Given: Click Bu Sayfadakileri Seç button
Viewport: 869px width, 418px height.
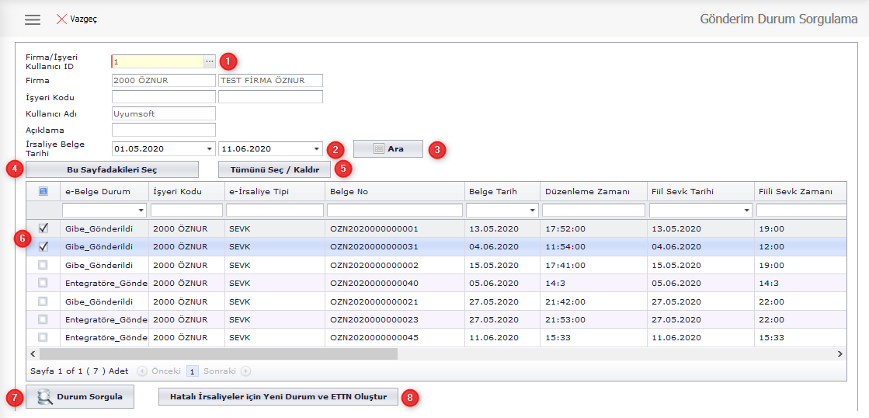Looking at the screenshot, I should (x=112, y=169).
